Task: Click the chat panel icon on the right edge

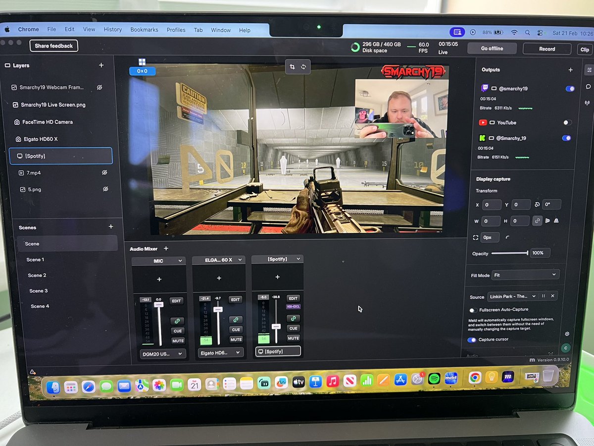Action: point(589,87)
